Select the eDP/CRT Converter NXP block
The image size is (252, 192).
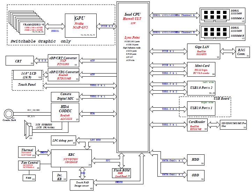(64, 61)
